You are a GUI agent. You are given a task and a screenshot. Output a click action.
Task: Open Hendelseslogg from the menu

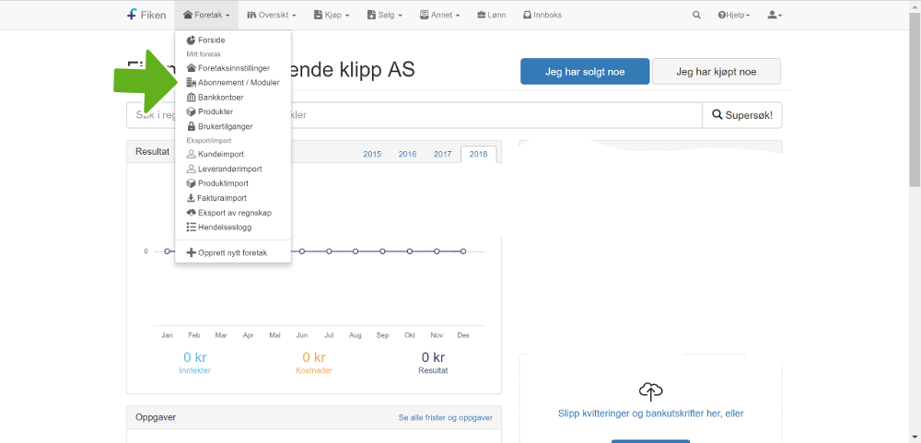(x=224, y=227)
